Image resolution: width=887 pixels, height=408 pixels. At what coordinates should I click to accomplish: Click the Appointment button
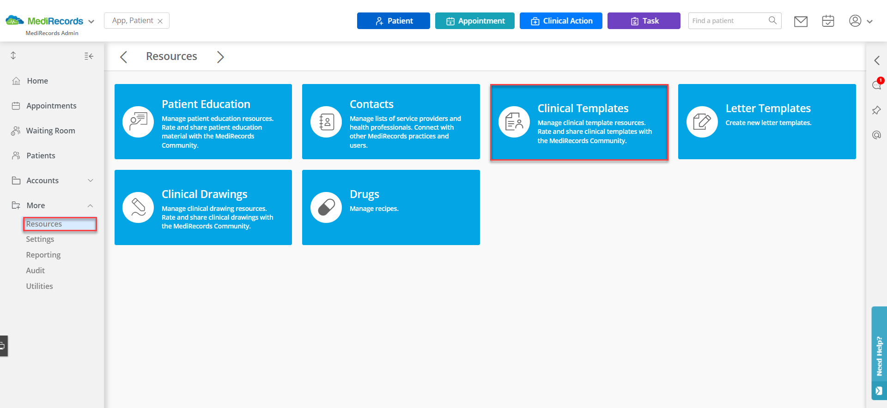point(475,21)
